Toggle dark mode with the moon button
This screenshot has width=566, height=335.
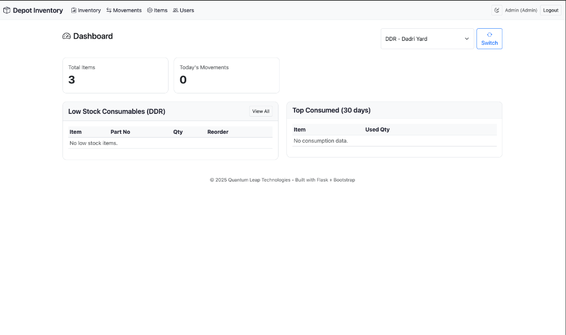[496, 10]
